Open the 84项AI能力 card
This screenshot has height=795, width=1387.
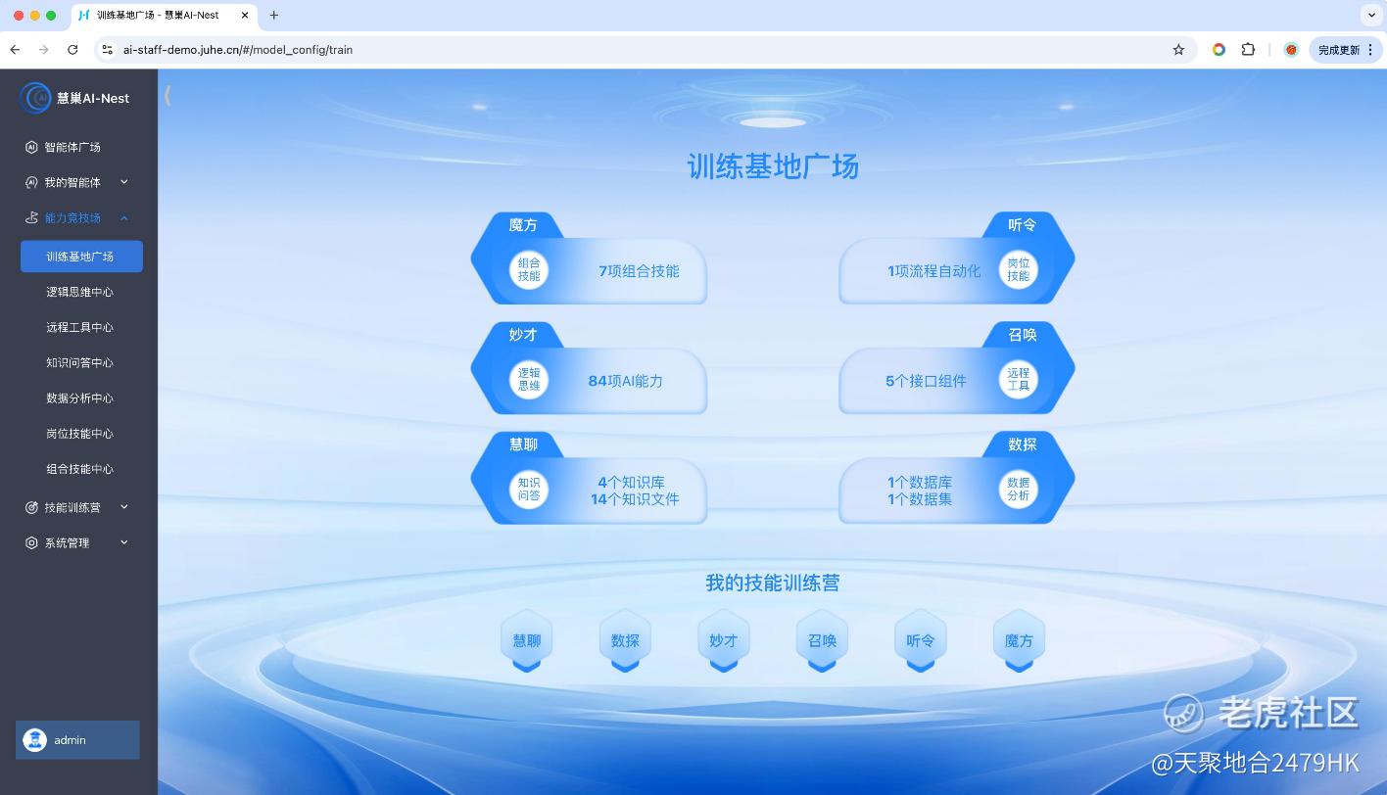click(589, 368)
